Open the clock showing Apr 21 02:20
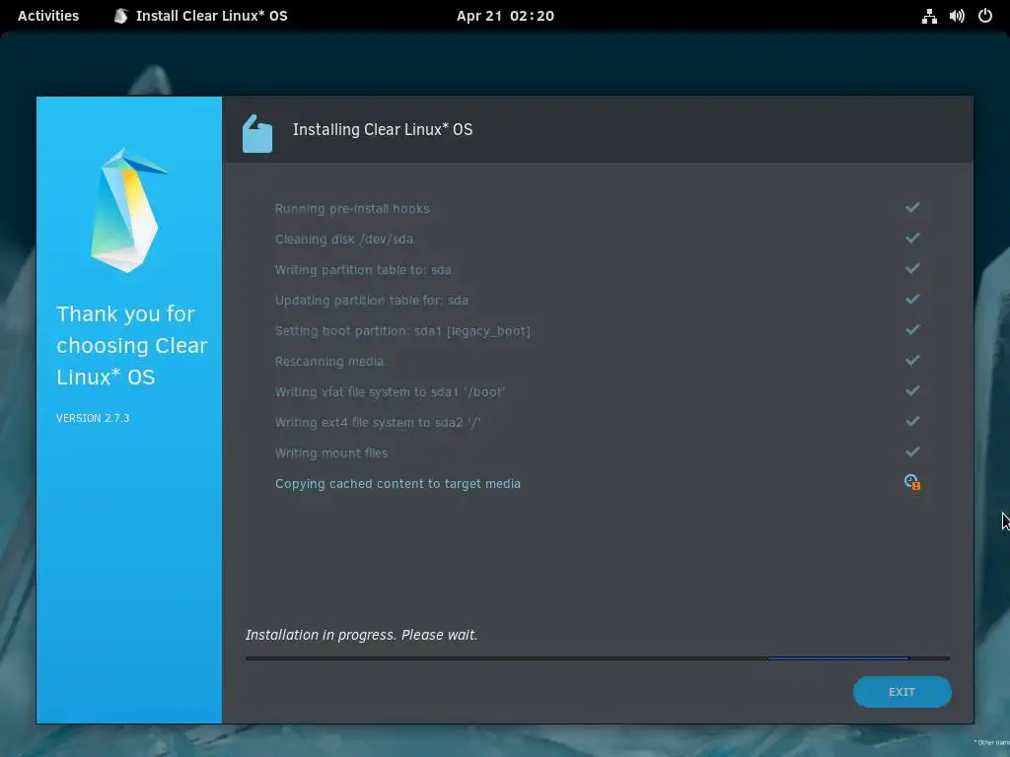Viewport: 1010px width, 757px height. 505,16
